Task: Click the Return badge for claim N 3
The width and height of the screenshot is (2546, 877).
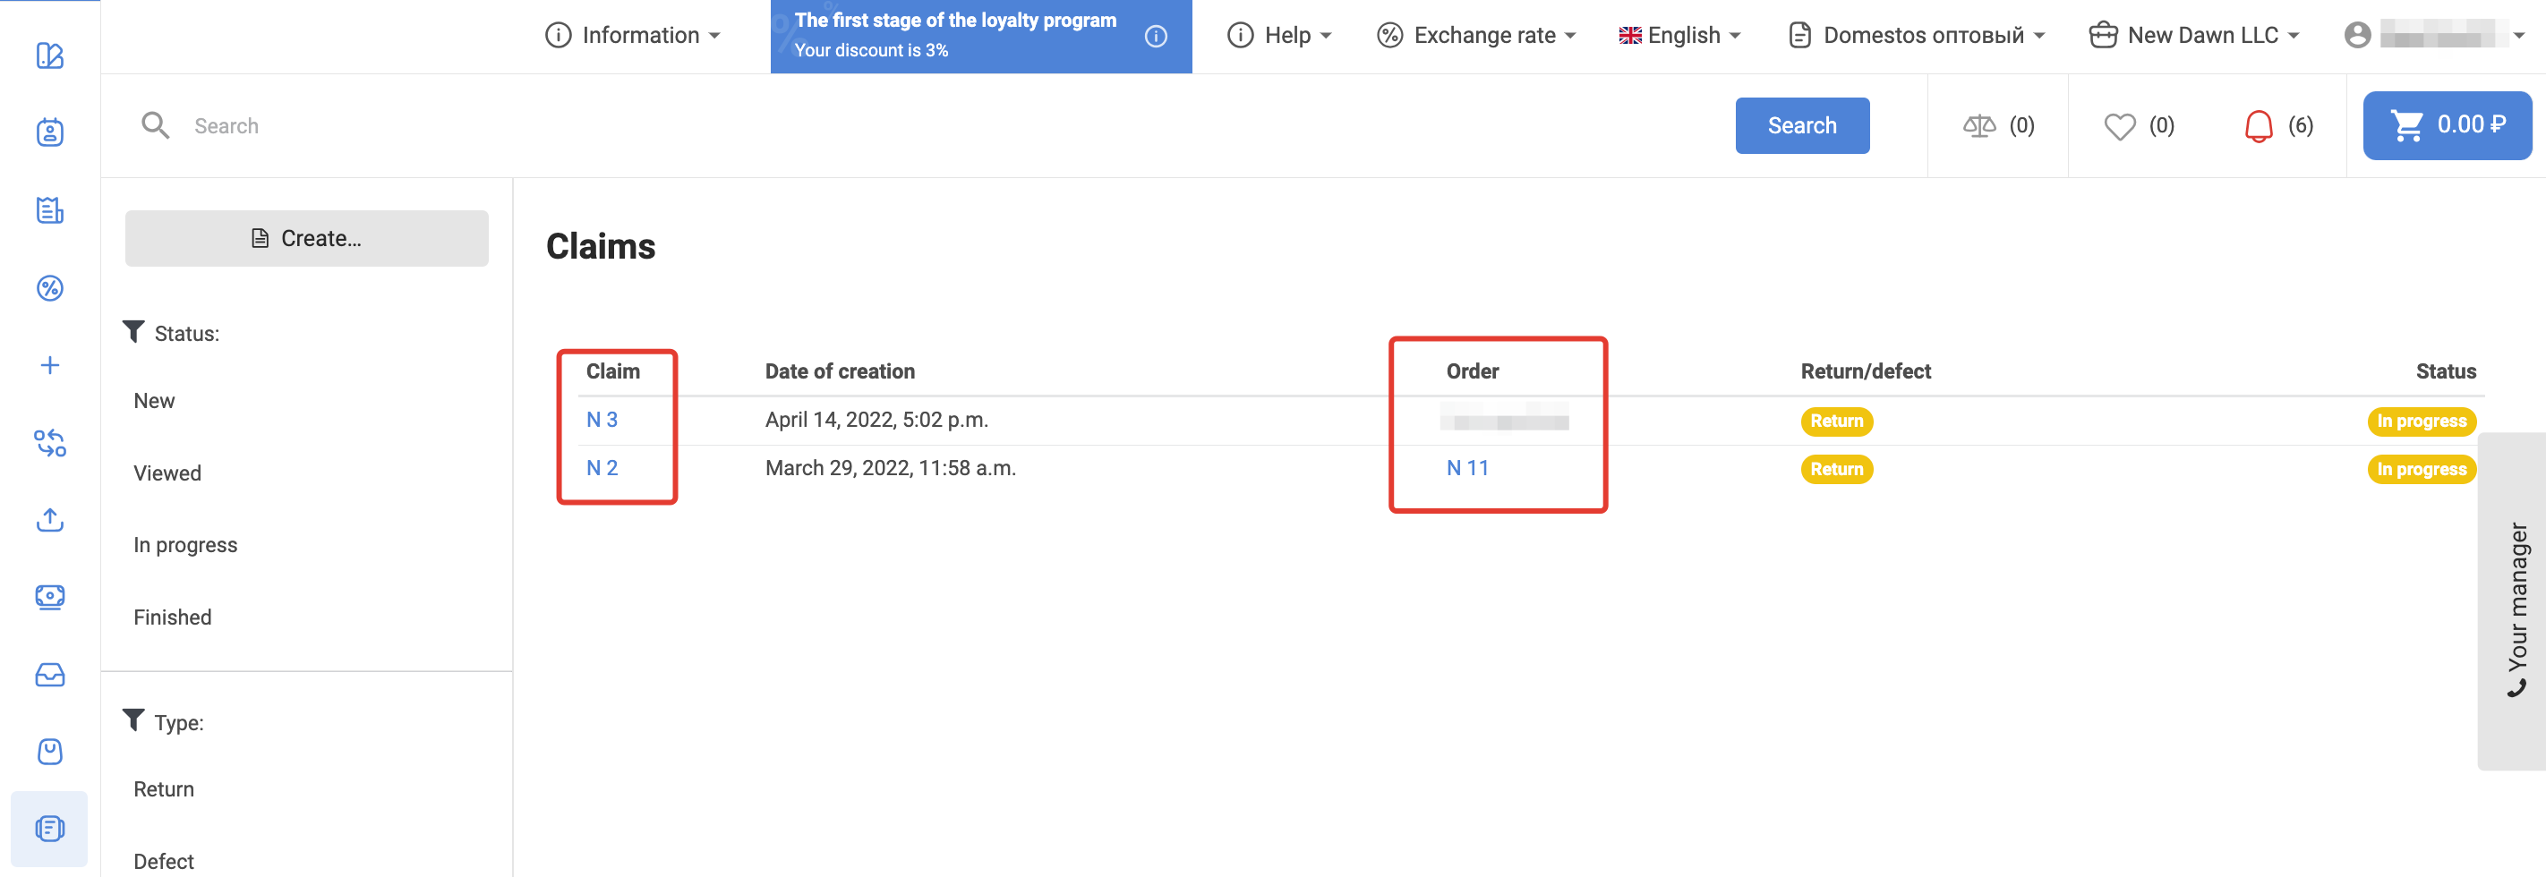Action: click(1836, 421)
